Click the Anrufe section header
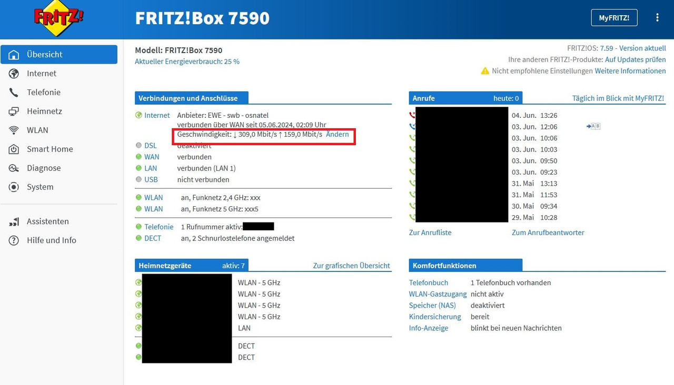Viewport: 674px width, 385px height. pyautogui.click(x=465, y=98)
